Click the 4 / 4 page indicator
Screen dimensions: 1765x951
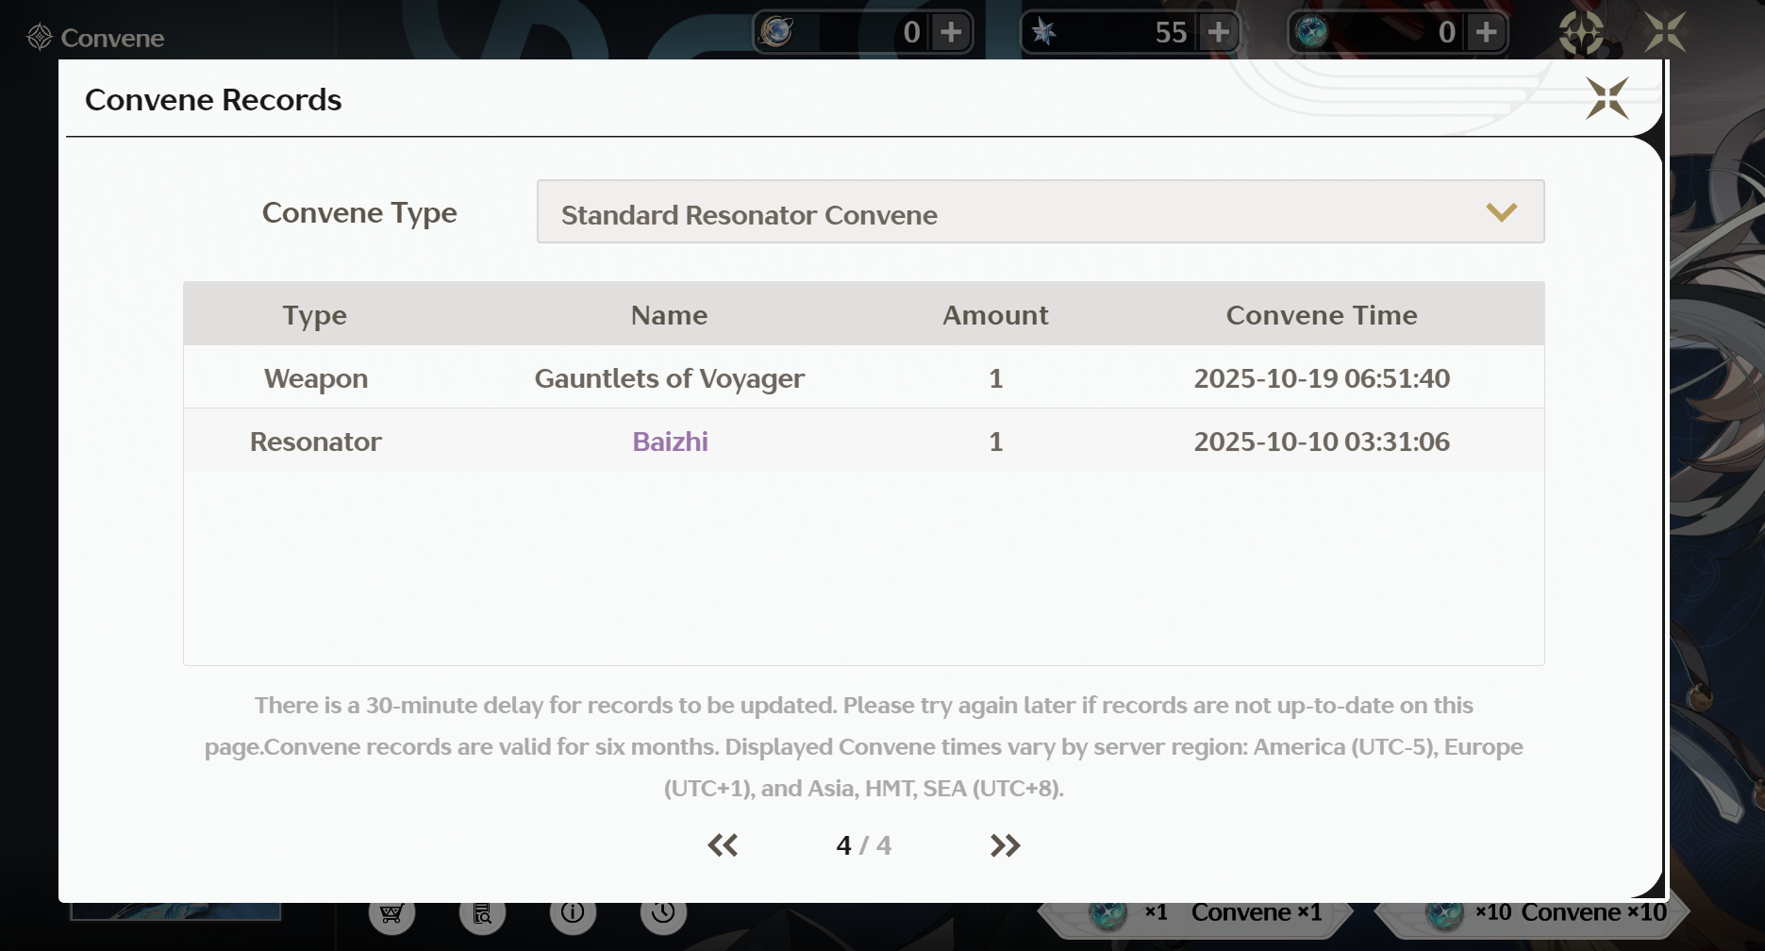[x=863, y=845]
